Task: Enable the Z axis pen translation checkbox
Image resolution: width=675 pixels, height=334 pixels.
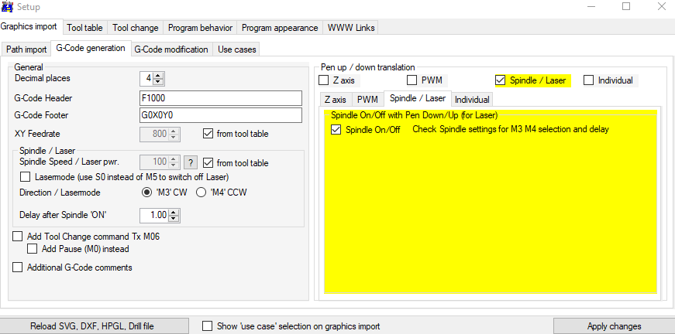Action: pyautogui.click(x=324, y=80)
